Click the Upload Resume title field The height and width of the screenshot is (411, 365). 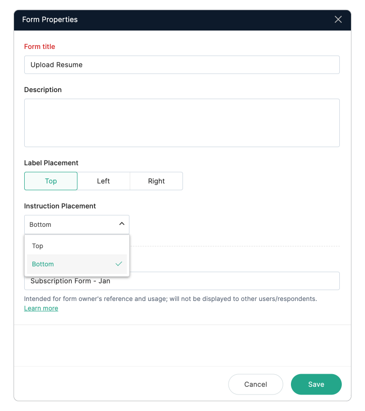[182, 64]
